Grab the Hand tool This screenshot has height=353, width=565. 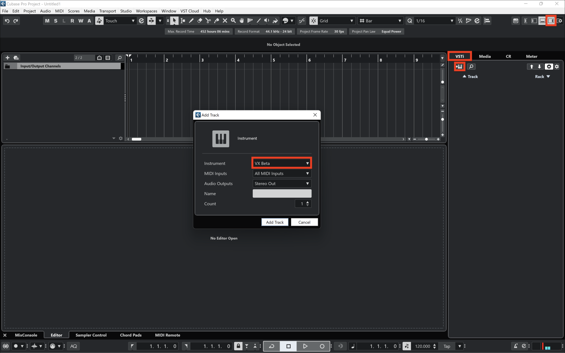pos(242,21)
